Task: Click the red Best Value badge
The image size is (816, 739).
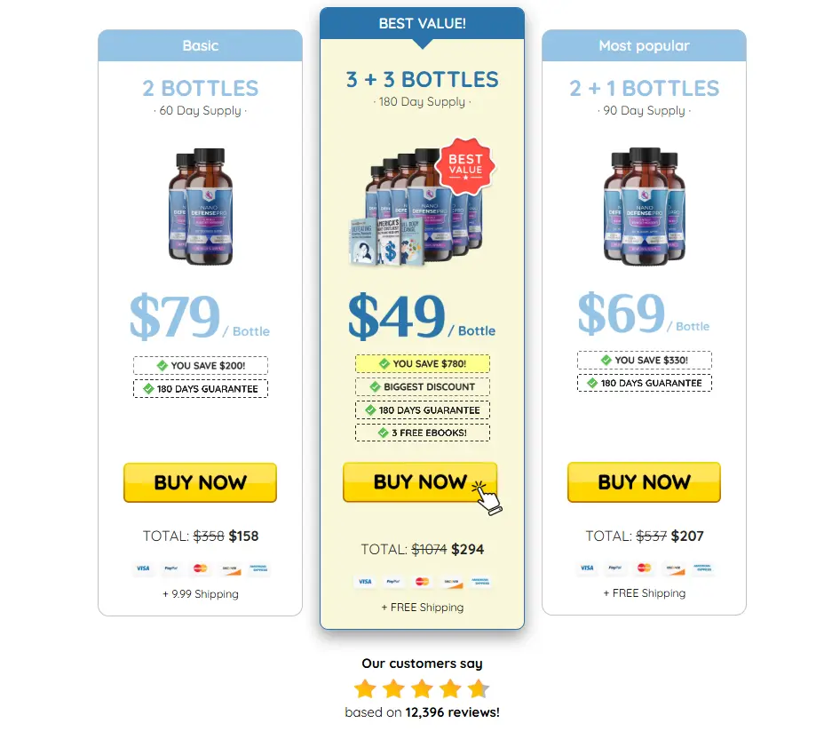Action: pos(465,166)
